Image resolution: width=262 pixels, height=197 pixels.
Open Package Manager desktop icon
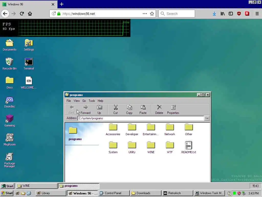click(x=9, y=160)
